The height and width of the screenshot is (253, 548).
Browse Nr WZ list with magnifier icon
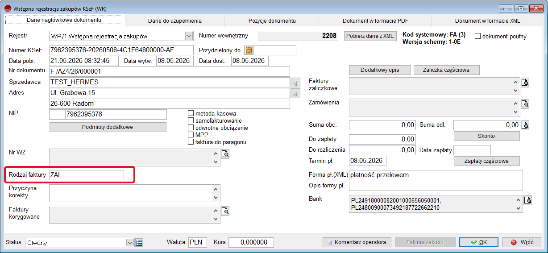point(225,154)
